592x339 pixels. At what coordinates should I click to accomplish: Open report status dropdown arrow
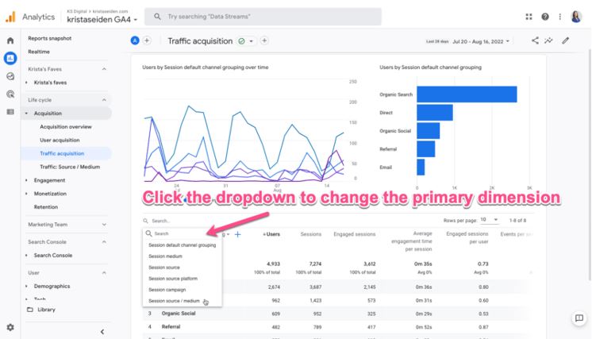tap(251, 40)
